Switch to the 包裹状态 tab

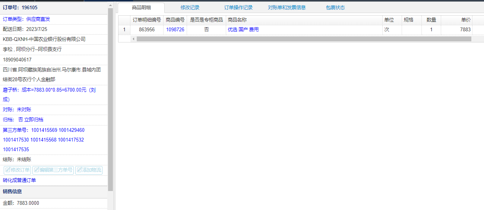pyautogui.click(x=335, y=7)
